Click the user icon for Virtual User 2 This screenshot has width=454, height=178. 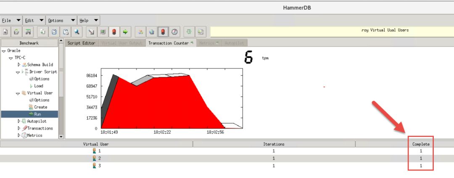pyautogui.click(x=94, y=158)
